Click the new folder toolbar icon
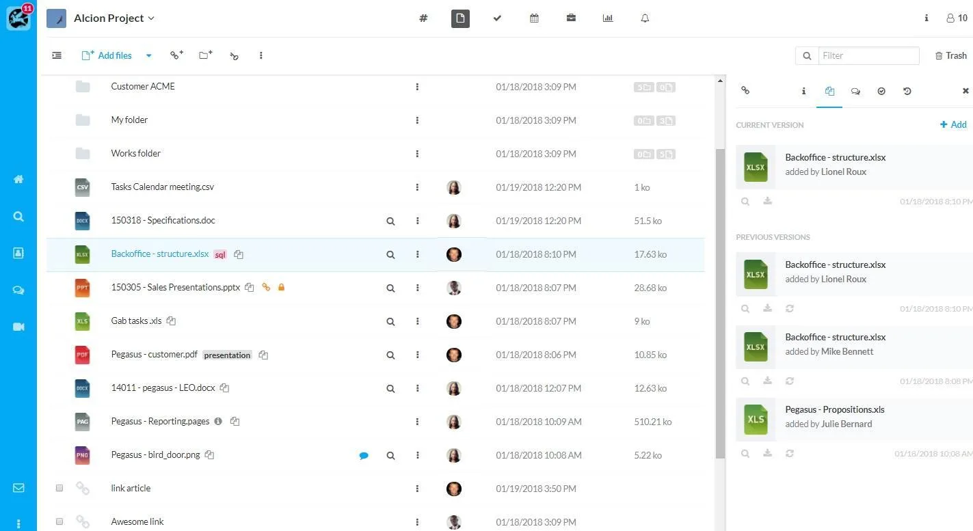The height and width of the screenshot is (531, 973). [205, 55]
